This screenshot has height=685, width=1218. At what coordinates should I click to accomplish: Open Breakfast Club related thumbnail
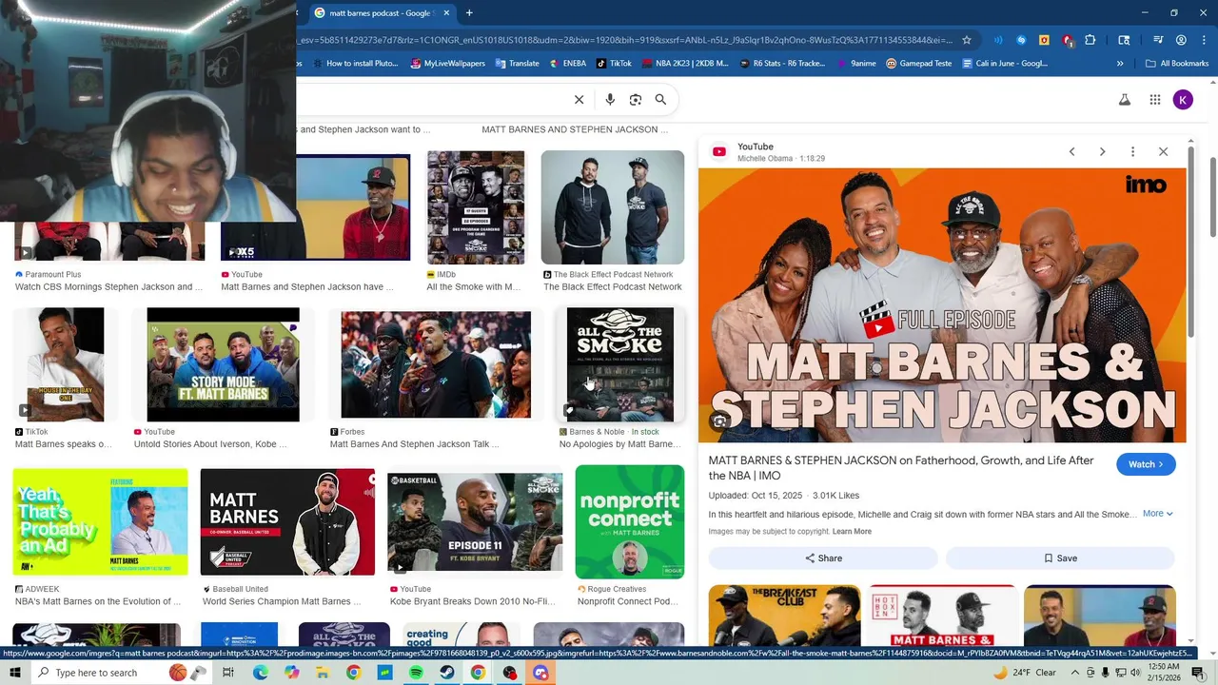coord(784,616)
